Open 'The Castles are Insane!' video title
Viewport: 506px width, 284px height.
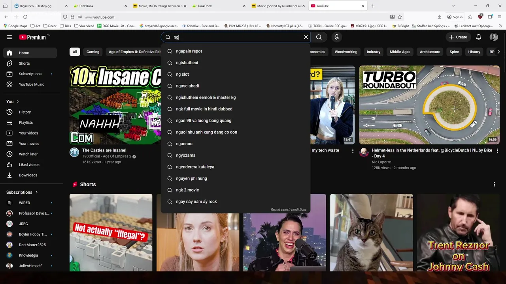[104, 150]
